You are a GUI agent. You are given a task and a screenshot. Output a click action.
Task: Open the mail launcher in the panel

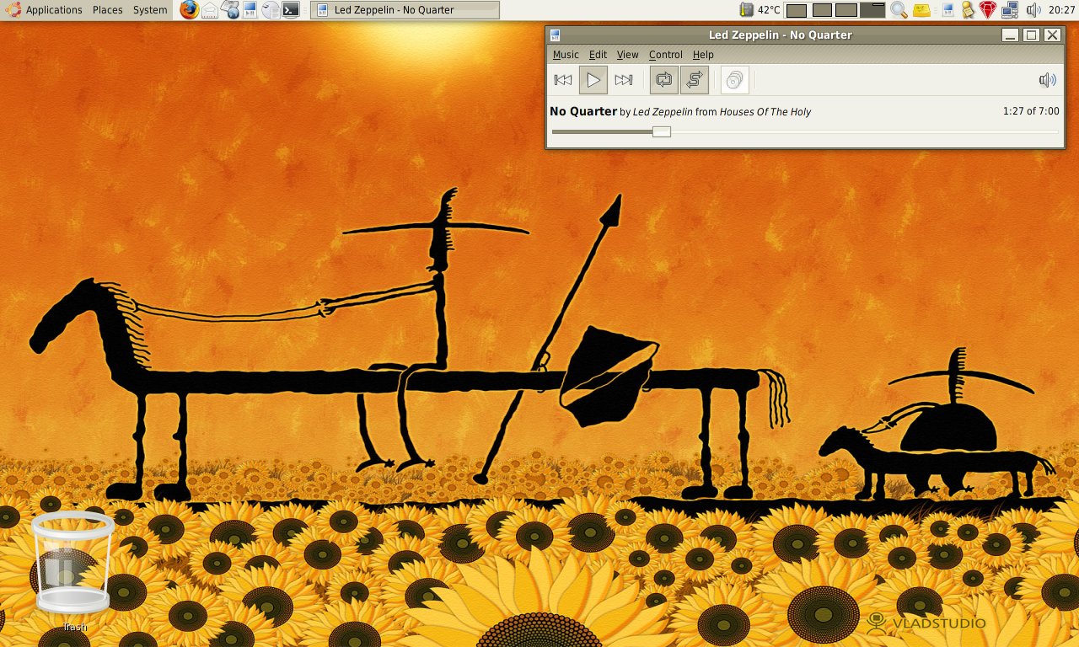210,10
